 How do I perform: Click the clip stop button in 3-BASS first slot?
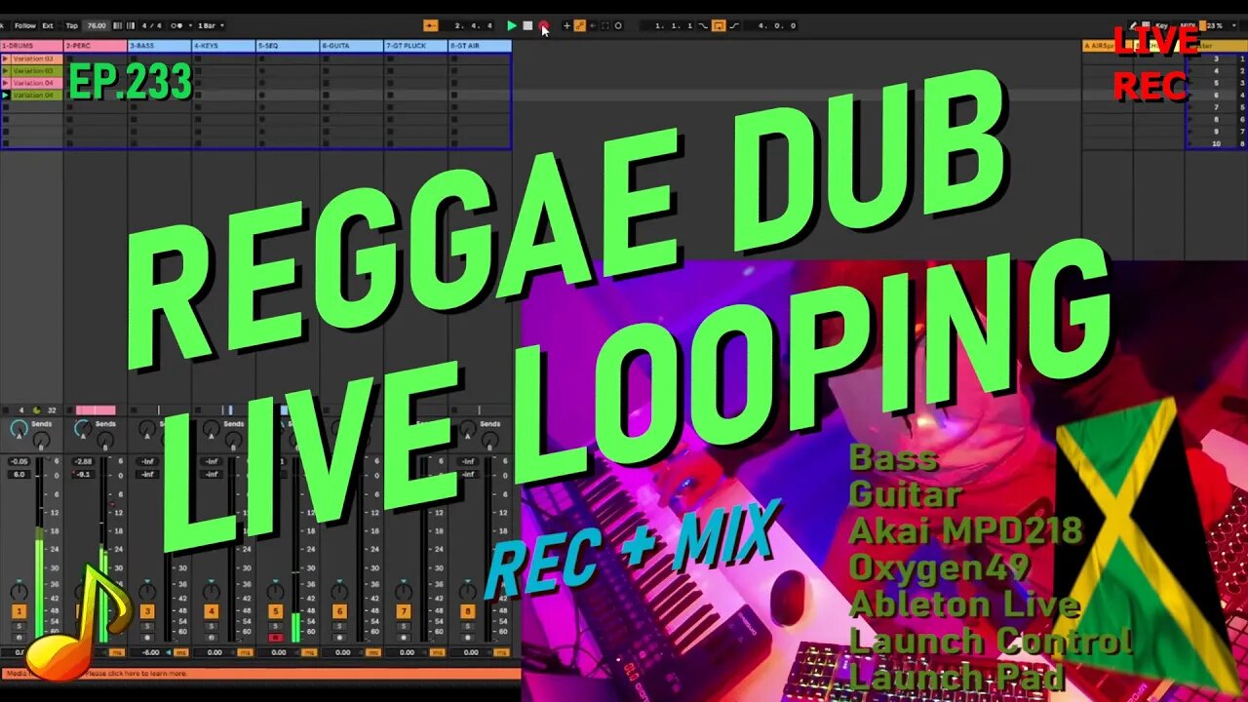134,58
